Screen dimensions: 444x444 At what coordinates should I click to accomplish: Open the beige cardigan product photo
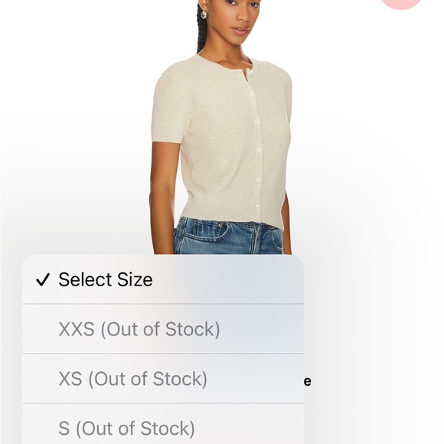tap(222, 127)
